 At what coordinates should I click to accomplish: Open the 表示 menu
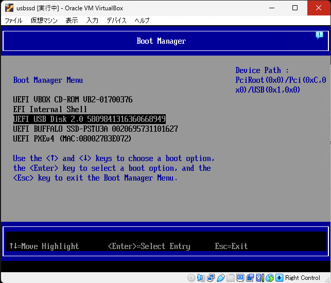[72, 21]
